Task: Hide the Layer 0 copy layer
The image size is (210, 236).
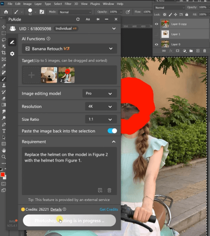Action: click(156, 24)
